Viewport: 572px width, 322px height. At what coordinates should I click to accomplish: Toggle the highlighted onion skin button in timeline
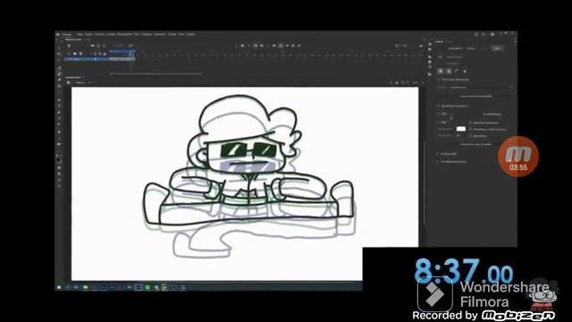coord(281,46)
